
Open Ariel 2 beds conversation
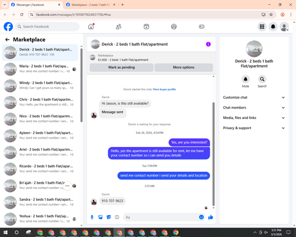coord(40,152)
